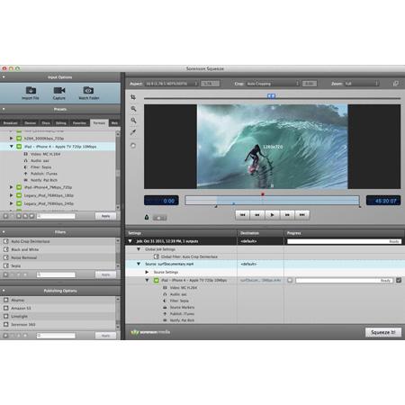This screenshot has width=405, height=405.
Task: Click the Black and White filter icon
Action: click(5, 249)
